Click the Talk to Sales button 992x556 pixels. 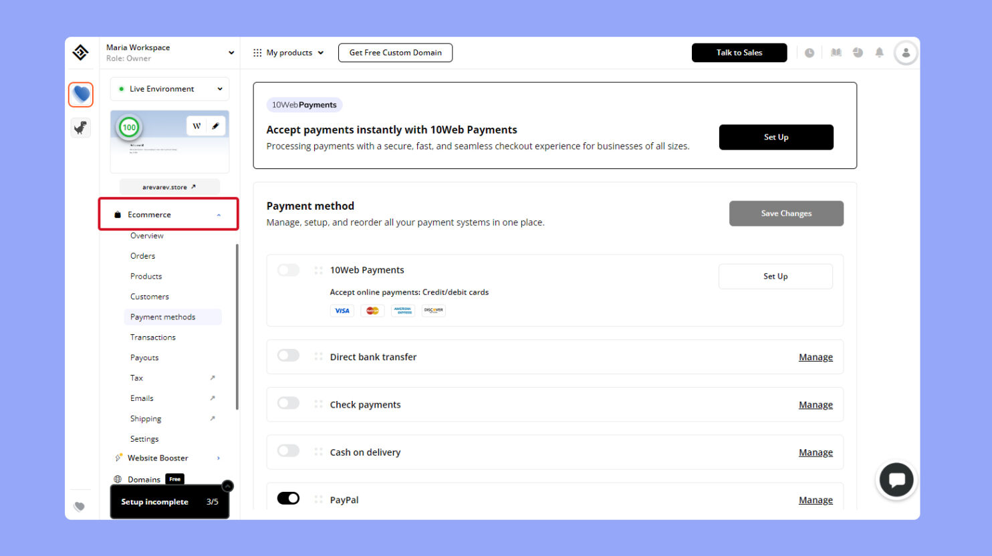click(739, 53)
